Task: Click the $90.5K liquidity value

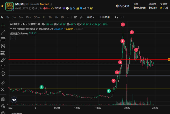Action: point(153,8)
